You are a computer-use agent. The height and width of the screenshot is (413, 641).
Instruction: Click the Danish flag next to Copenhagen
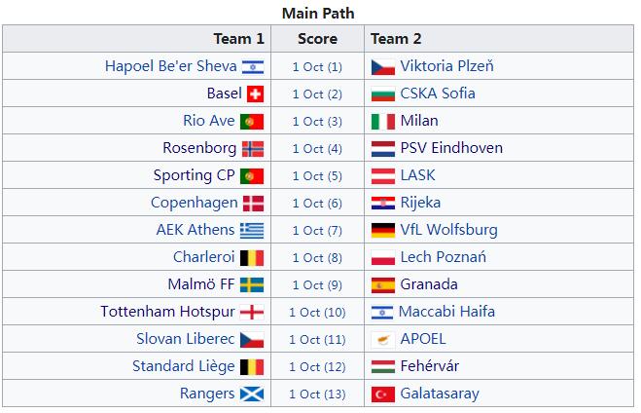(x=254, y=204)
